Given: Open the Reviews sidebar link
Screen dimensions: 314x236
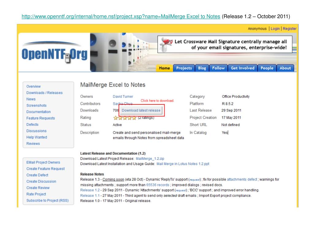Looking at the screenshot, I should [33, 144].
